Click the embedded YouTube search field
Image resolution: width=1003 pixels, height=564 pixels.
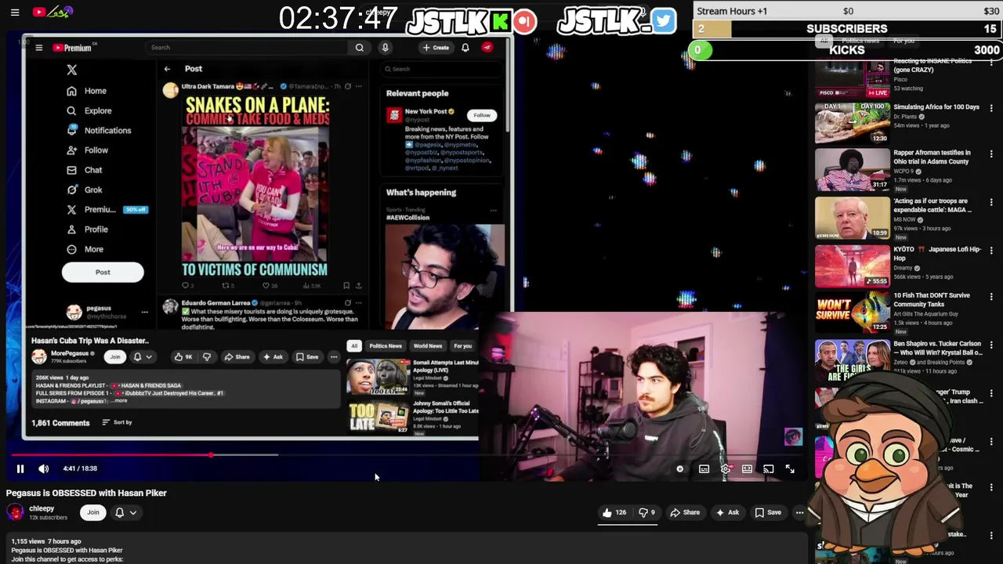tap(247, 47)
